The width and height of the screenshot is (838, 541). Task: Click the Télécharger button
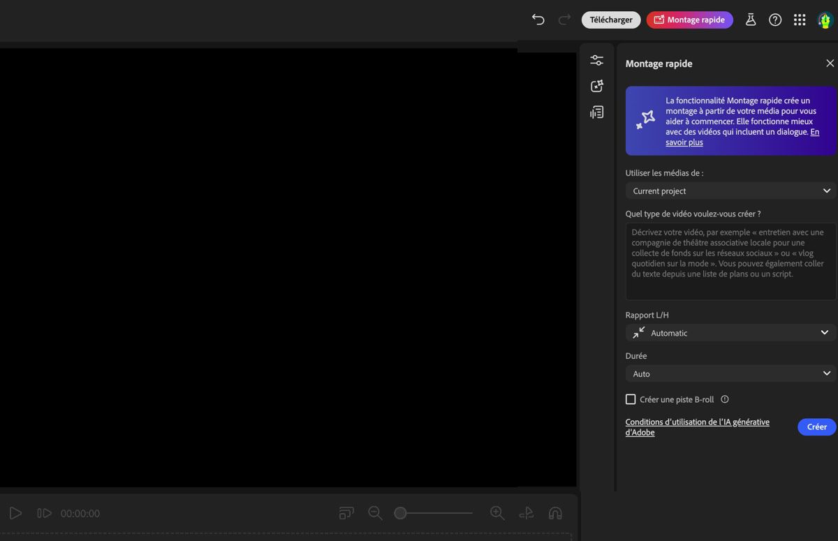[x=610, y=20]
